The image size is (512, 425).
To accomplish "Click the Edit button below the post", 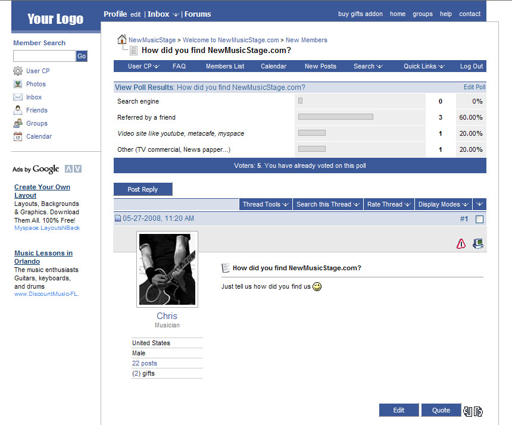I will pyautogui.click(x=399, y=410).
